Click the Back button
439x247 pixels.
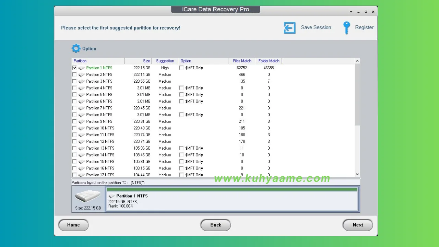tap(216, 225)
